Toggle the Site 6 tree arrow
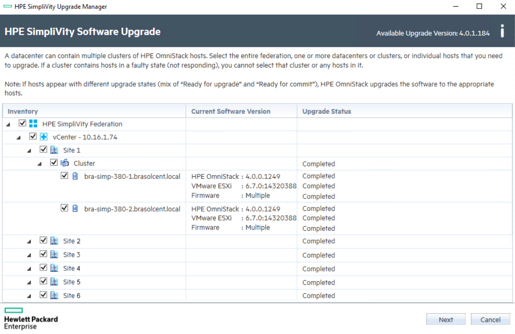This screenshot has width=515, height=334. point(29,296)
